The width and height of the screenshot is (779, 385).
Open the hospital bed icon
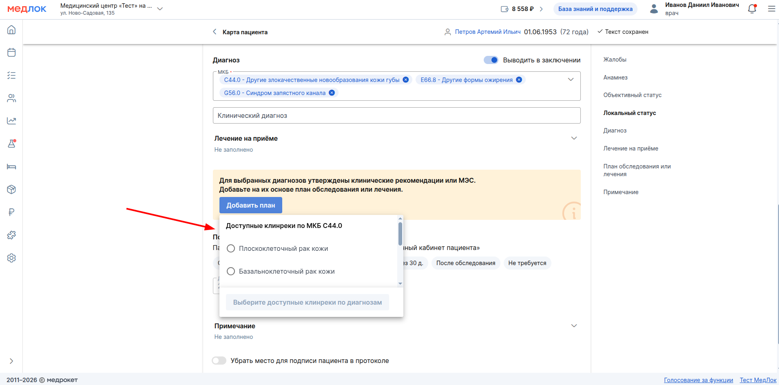(x=11, y=166)
